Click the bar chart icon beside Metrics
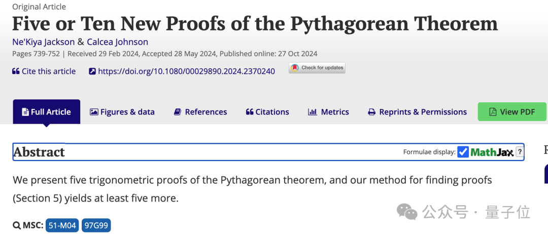This screenshot has width=548, height=234. pos(313,112)
